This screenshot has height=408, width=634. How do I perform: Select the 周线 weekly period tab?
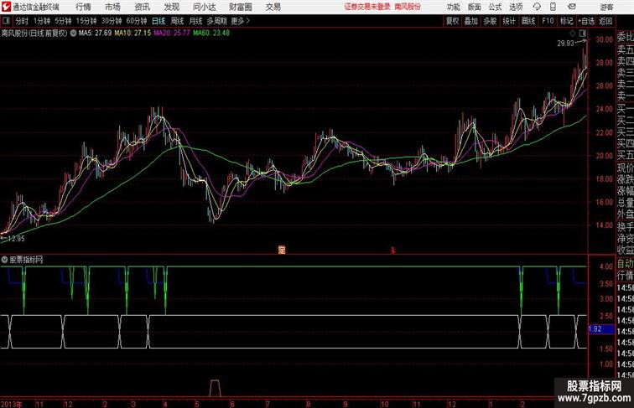click(x=177, y=21)
